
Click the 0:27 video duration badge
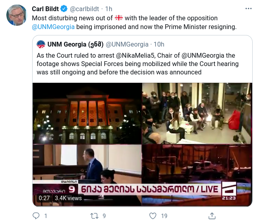coord(44,198)
